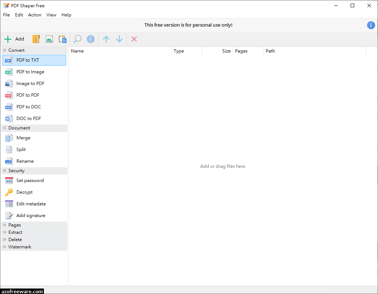
Task: Click the blue info icon beside banner
Action: [x=371, y=25]
